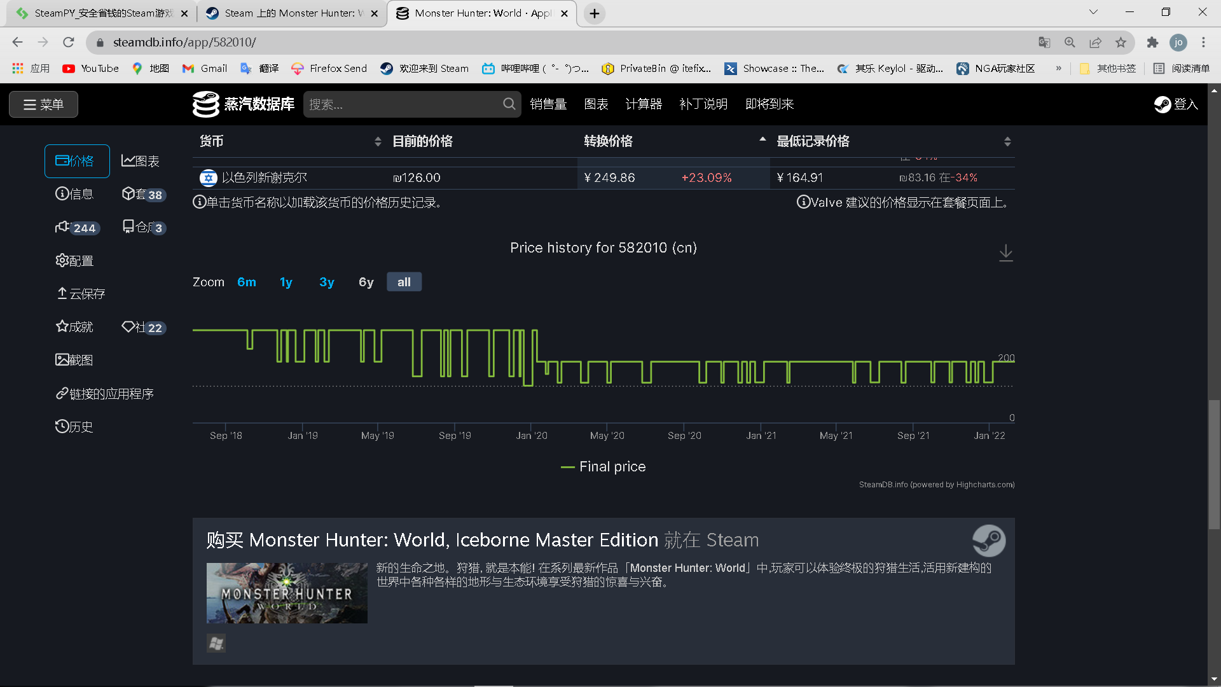Open 销售量 in top navigation
Screen dimensions: 1221x687
point(548,104)
